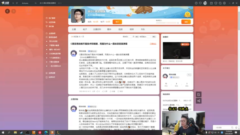This screenshot has width=240, height=135.
Task: Switch to the 主播百科 tab
Action: coord(97,29)
